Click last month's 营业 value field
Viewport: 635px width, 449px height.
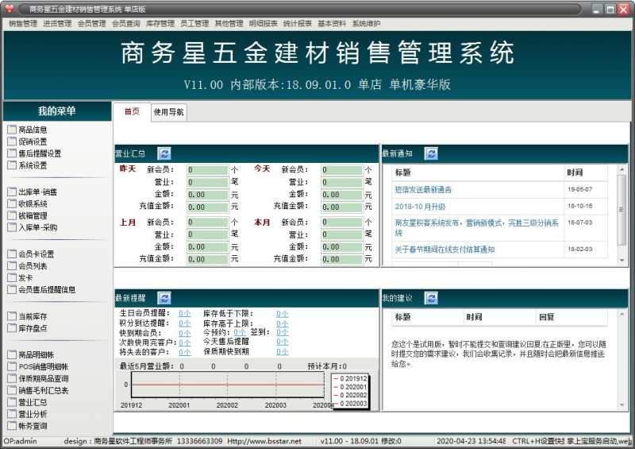(x=208, y=234)
